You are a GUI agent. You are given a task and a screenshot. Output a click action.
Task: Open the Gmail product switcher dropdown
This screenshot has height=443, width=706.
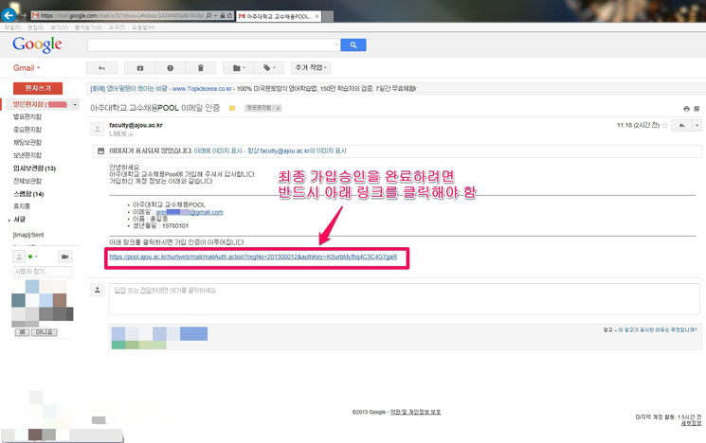point(27,68)
